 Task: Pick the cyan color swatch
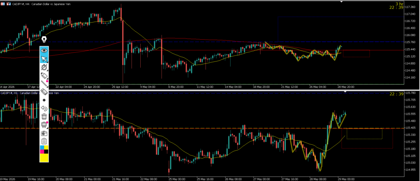[x=42, y=147]
